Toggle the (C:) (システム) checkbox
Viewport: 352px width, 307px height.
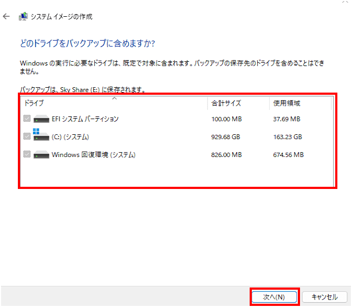27,136
